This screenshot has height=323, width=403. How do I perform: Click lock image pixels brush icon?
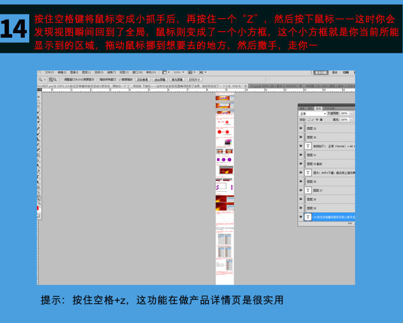(x=313, y=120)
